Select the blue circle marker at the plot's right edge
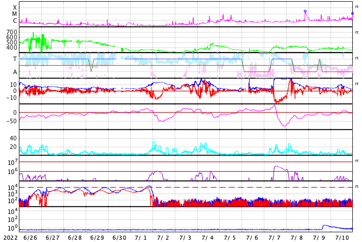 tap(352, 13)
